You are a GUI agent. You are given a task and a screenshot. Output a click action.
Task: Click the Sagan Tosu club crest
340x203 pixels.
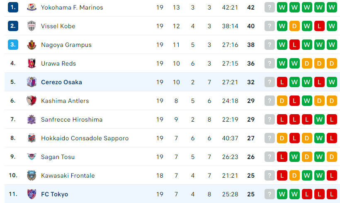pyautogui.click(x=32, y=157)
